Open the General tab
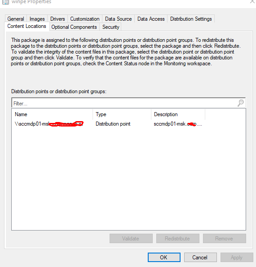256x267 pixels. (x=16, y=19)
